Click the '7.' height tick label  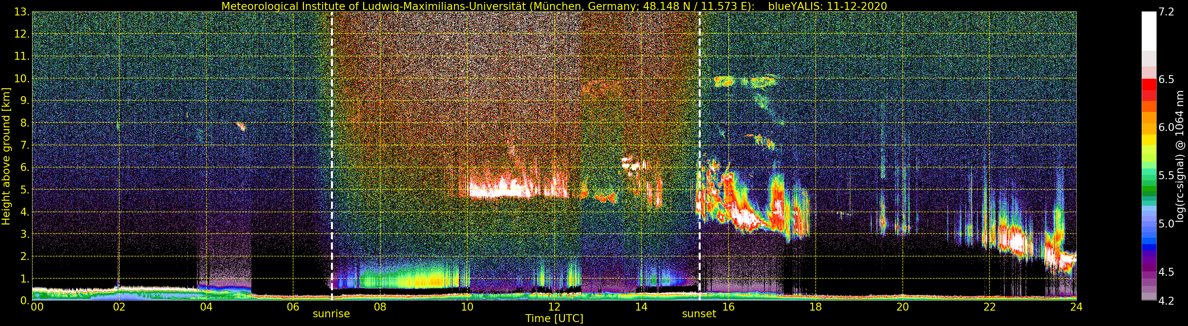[x=25, y=145]
